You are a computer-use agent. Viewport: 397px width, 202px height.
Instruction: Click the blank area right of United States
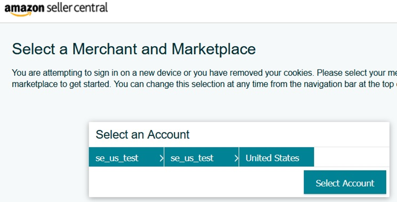tap(352, 157)
